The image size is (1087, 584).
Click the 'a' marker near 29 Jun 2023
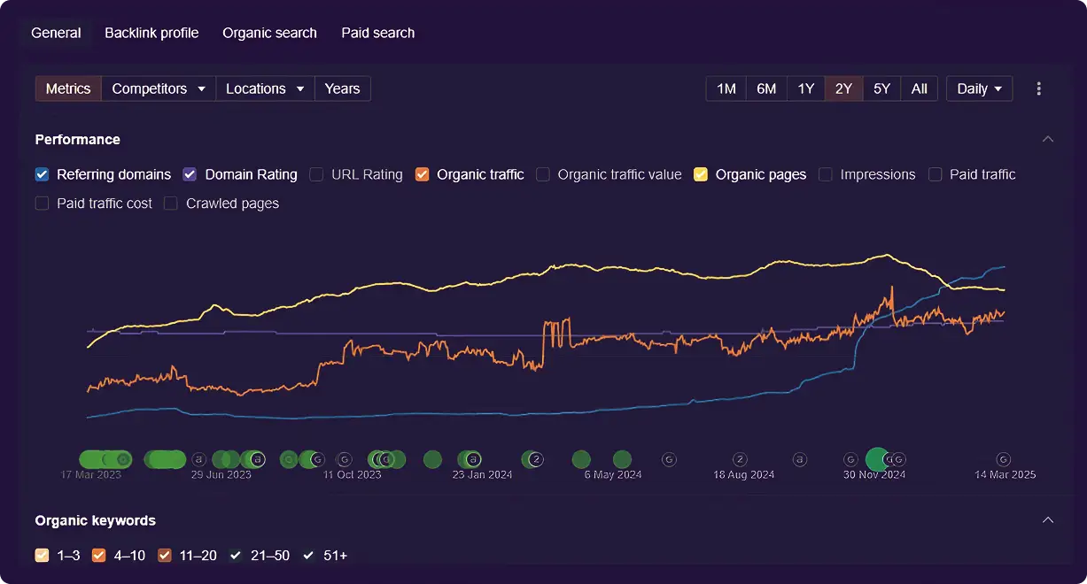tap(198, 459)
